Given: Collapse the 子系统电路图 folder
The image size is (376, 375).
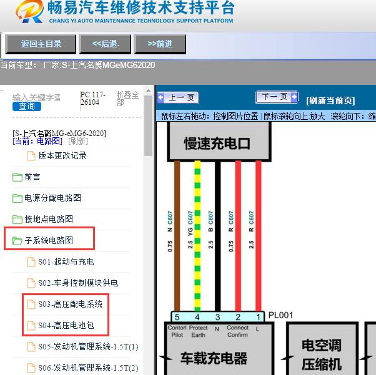Looking at the screenshot, I should click(x=49, y=240).
